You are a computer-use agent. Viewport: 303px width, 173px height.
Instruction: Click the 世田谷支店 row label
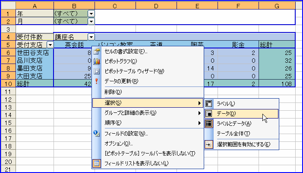pos(35,52)
